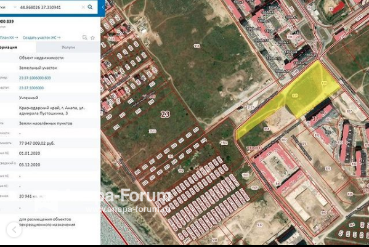Click parcel 537 near the bottom of map
This screenshot has height=247, width=369.
260,225
